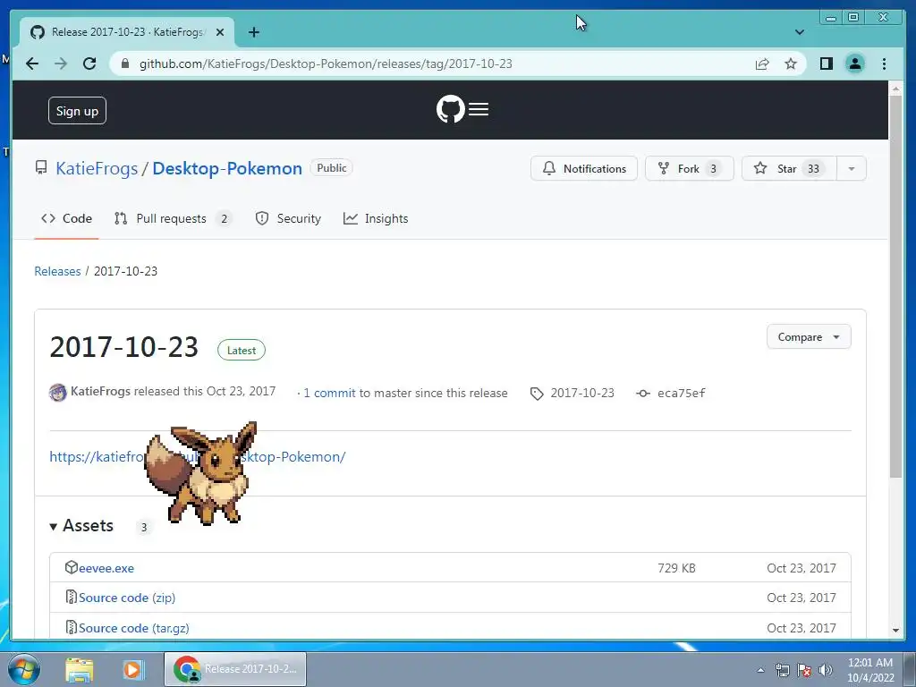Switch to the Code tab
Viewport: 916px width, 687px height.
pyautogui.click(x=66, y=218)
